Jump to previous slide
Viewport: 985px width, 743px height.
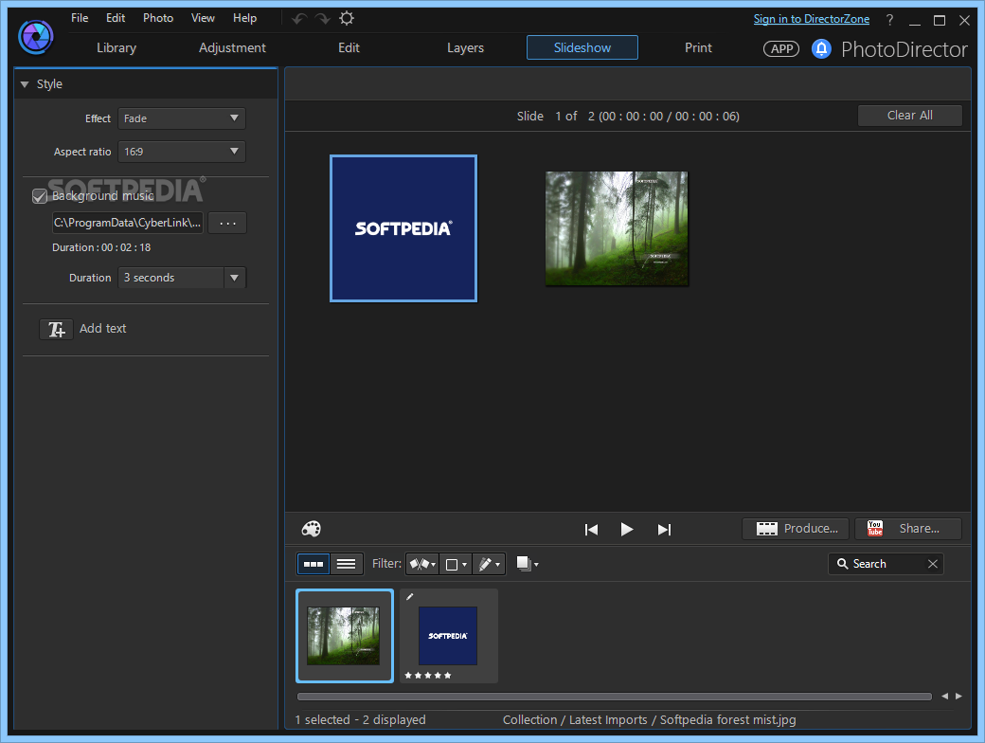591,529
